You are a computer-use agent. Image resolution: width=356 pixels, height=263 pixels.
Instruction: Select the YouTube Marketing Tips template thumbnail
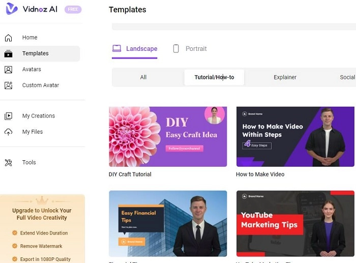tap(295, 223)
